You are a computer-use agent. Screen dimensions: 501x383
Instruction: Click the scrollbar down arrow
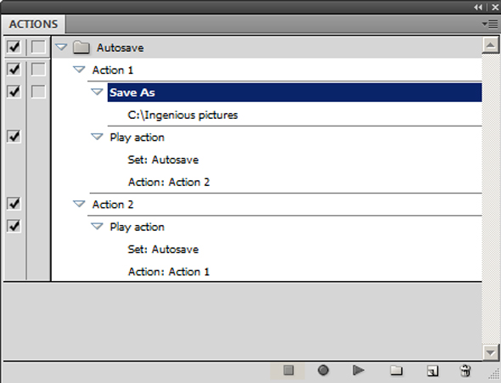coord(490,352)
